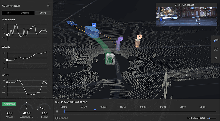Open the /camera/image_02 stream dropdown
Screen dimensions: 220x121
[x=186, y=5]
